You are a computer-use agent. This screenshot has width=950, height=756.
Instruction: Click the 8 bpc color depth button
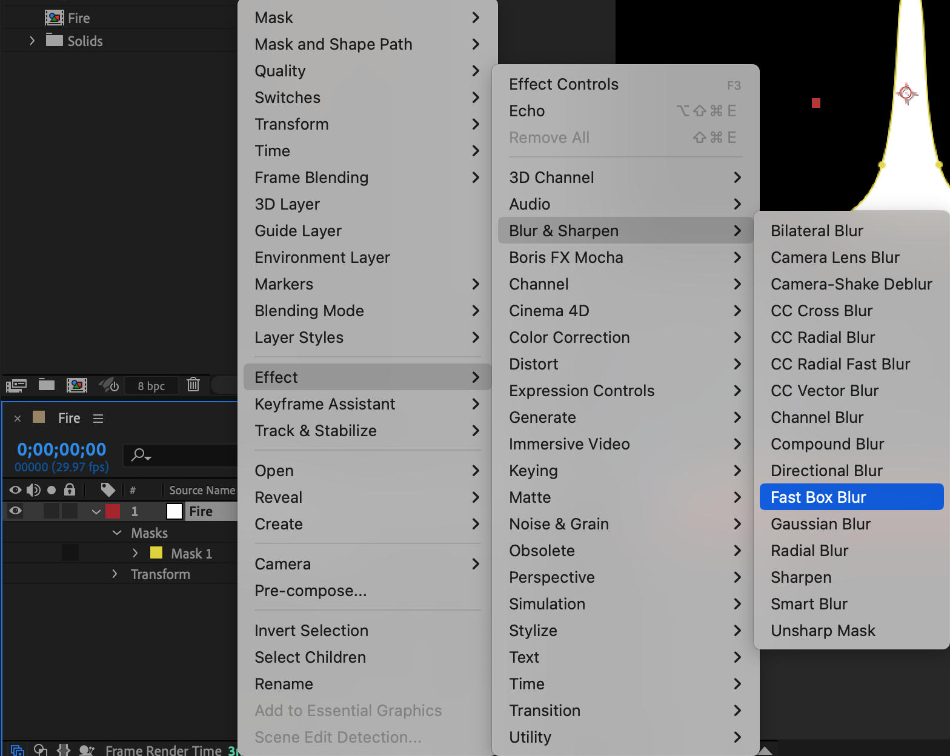(x=151, y=386)
